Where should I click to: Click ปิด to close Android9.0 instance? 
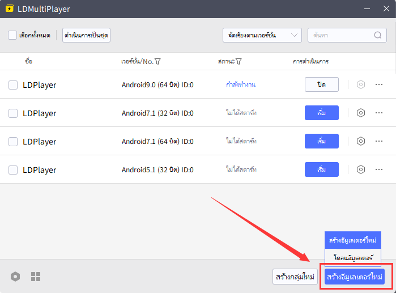point(321,84)
